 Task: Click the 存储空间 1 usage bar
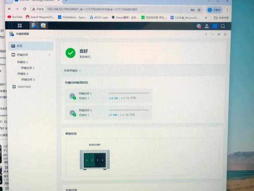pos(129,93)
